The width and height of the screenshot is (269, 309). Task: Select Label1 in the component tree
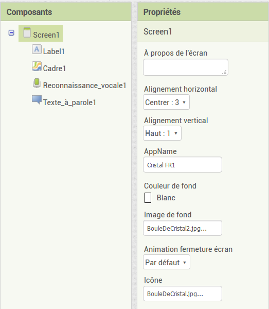53,51
